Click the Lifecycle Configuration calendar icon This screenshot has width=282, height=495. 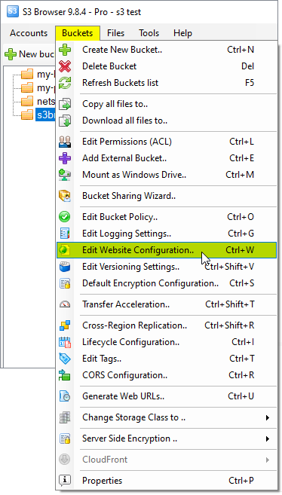(x=65, y=342)
